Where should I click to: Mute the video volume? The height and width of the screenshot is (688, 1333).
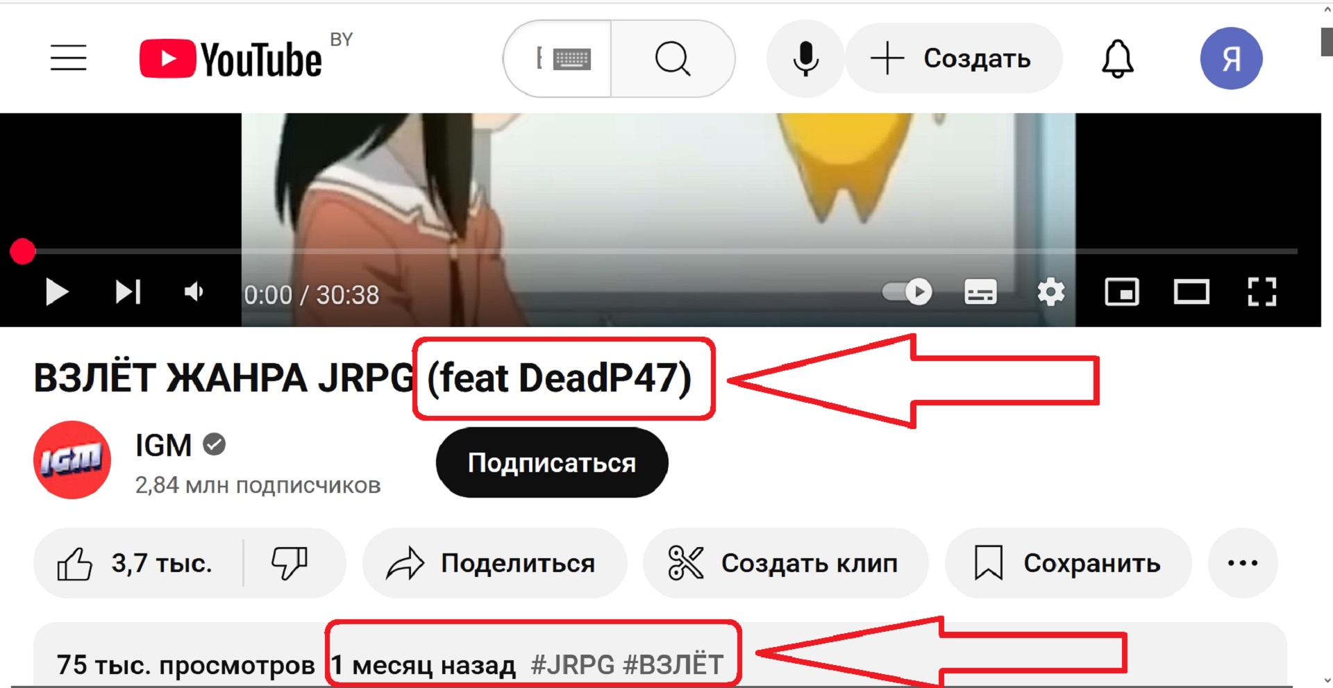coord(194,292)
